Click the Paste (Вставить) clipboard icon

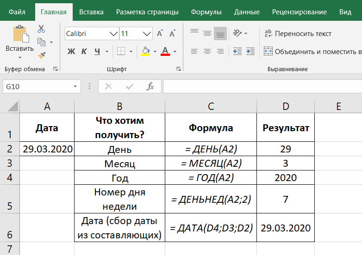[x=21, y=34]
